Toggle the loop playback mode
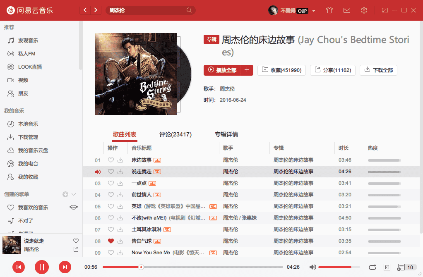 click(x=372, y=267)
